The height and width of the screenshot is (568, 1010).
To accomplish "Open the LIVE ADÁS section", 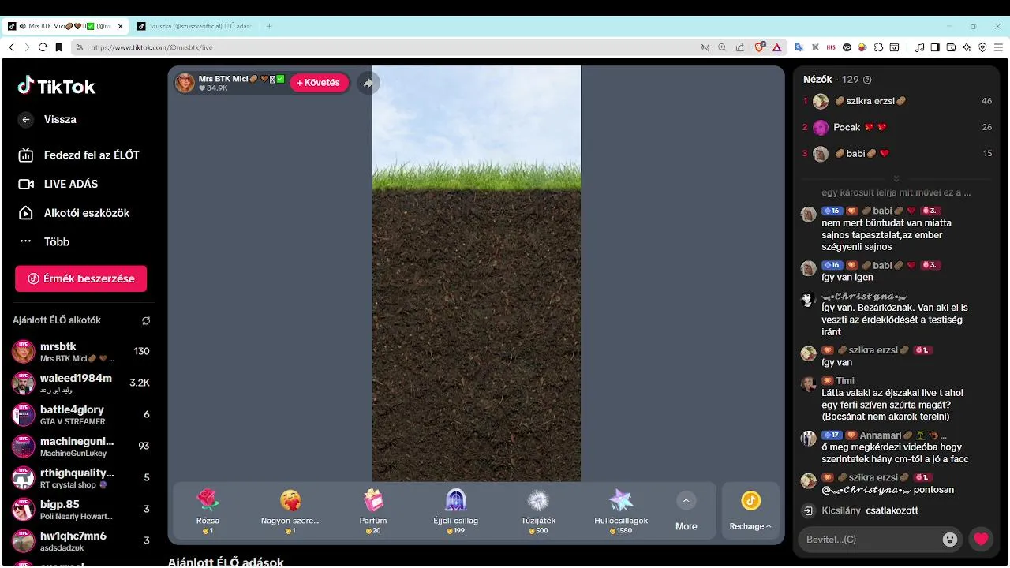I will (x=58, y=184).
